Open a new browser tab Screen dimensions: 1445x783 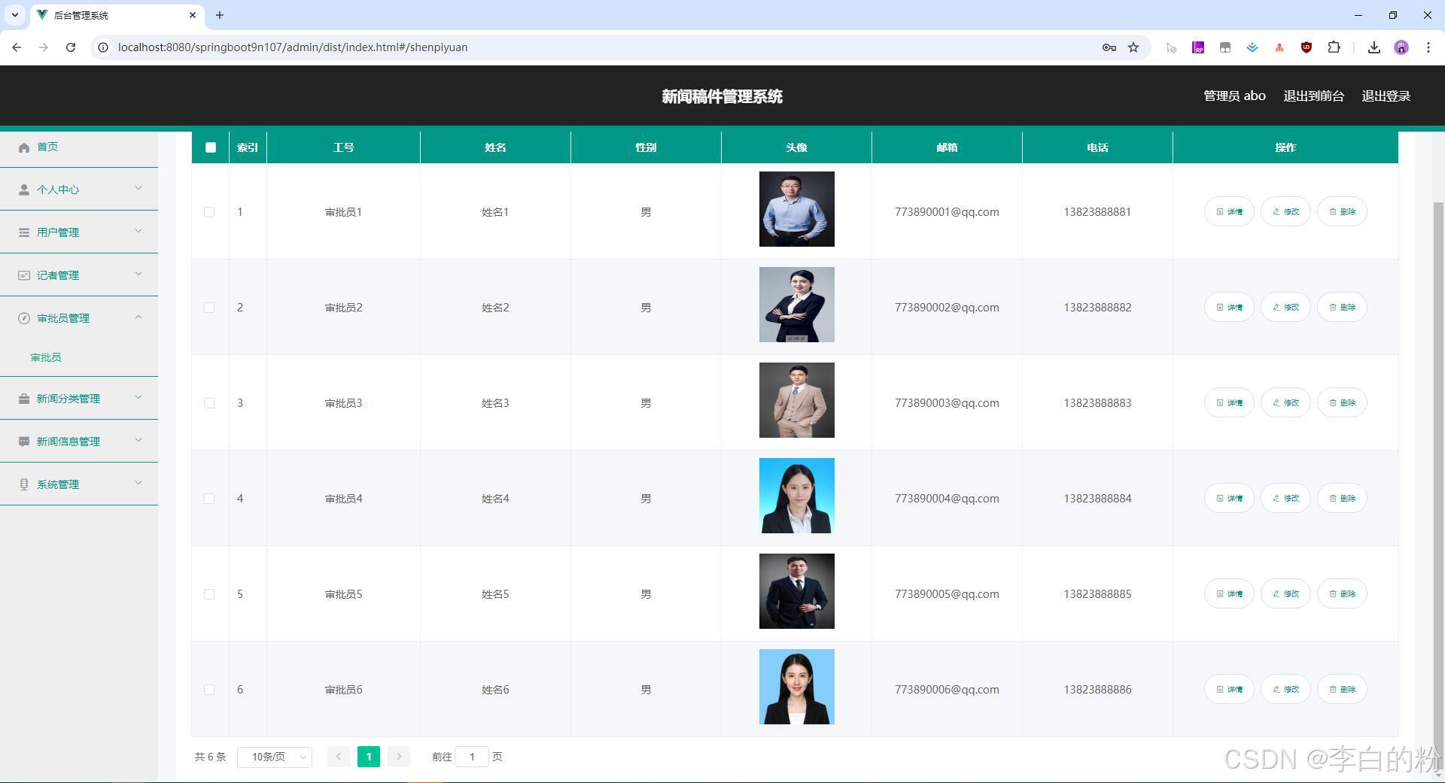[220, 15]
